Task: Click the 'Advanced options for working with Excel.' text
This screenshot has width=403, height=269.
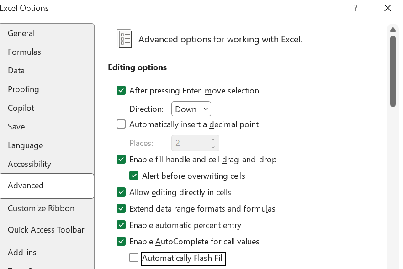Action: (x=221, y=40)
